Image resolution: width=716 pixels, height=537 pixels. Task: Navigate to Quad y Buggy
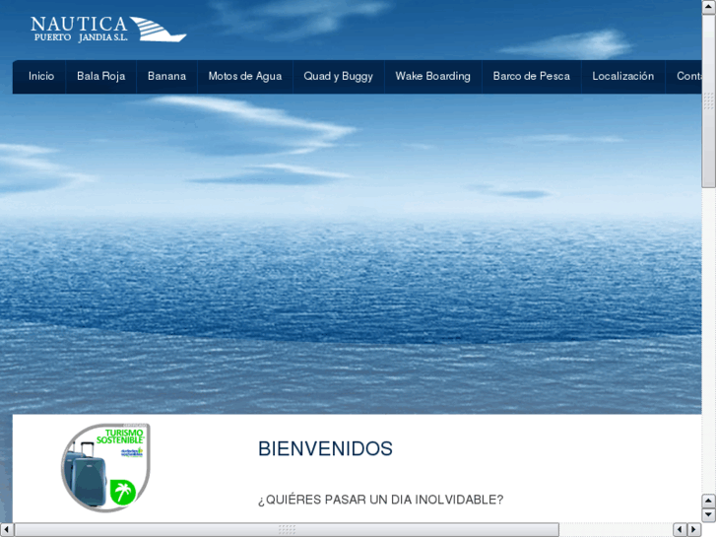point(339,76)
